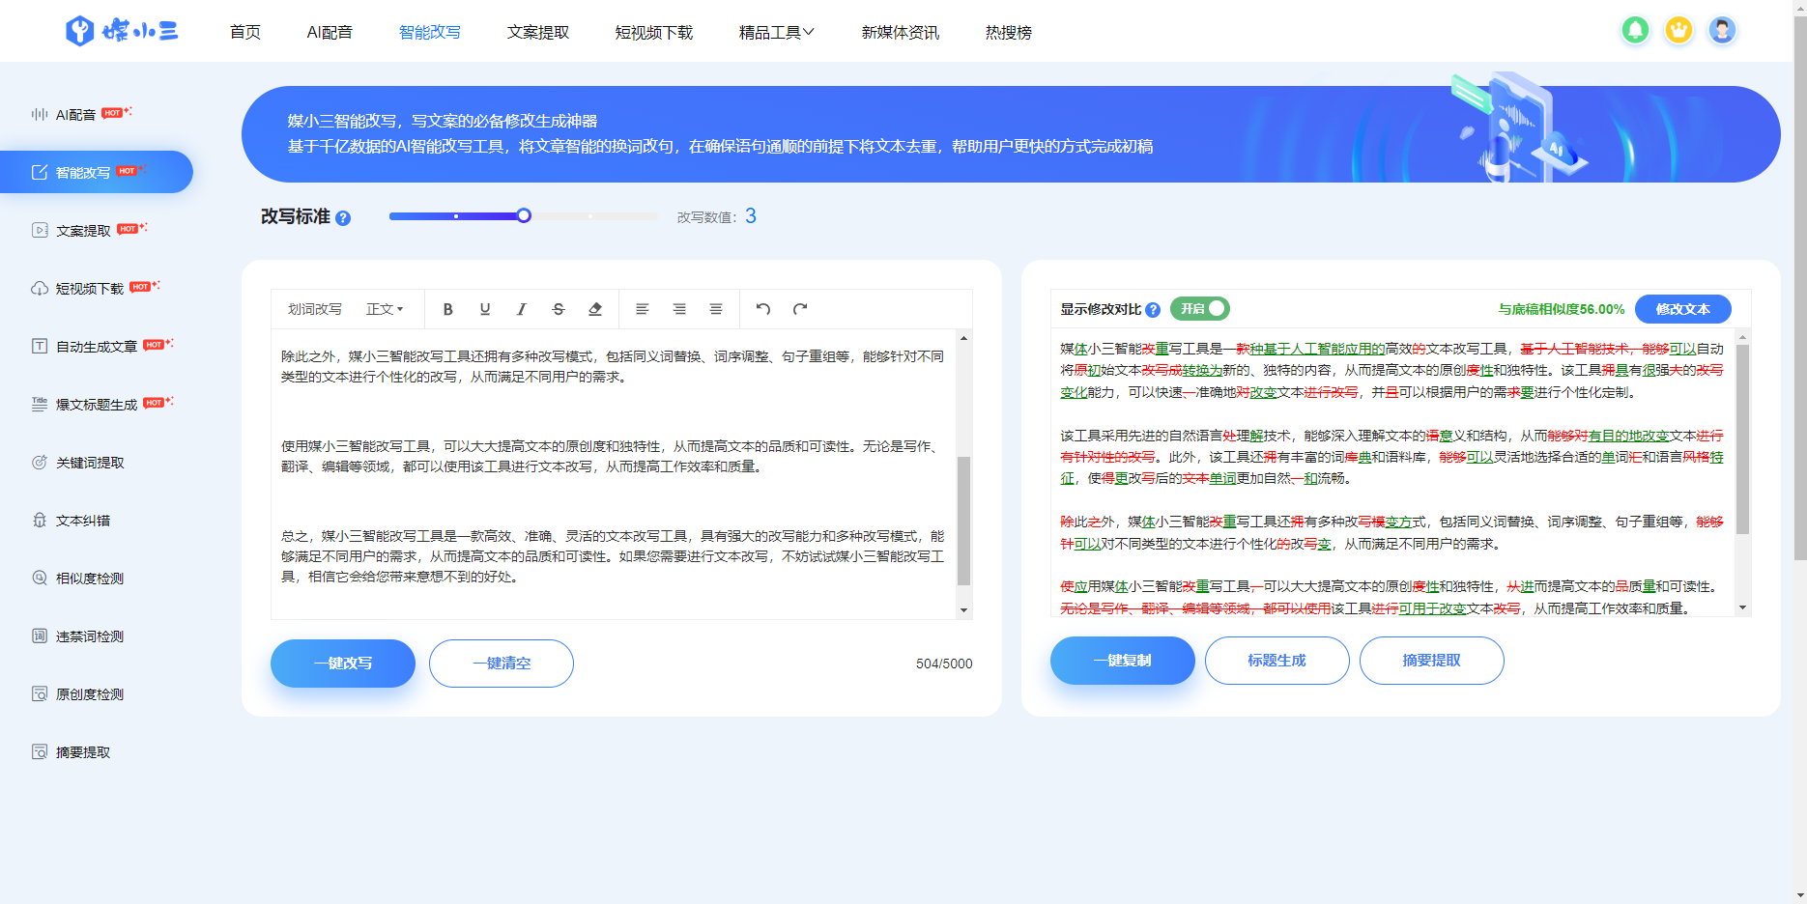Image resolution: width=1807 pixels, height=904 pixels.
Task: Open the 热搜榜 nav tab
Action: 1009,32
